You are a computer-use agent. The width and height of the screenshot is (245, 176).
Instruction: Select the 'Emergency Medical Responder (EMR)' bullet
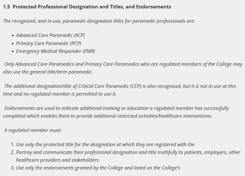click(x=55, y=51)
